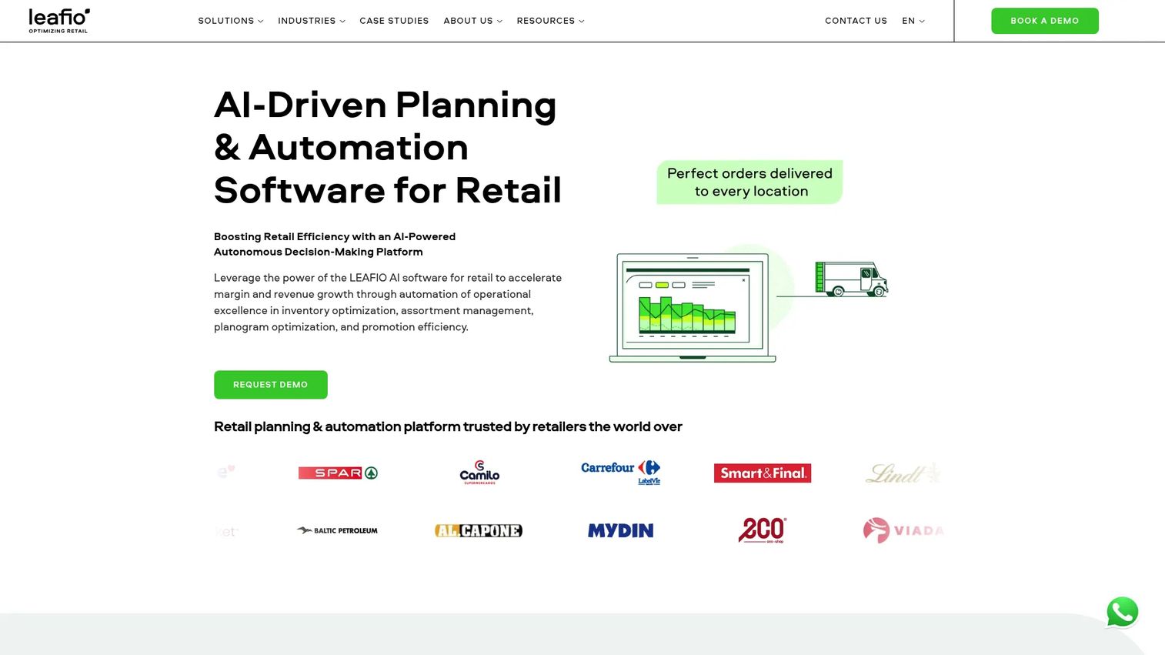Screen dimensions: 1165x655
Task: Click the ECO eco-shop logo
Action: 763,530
